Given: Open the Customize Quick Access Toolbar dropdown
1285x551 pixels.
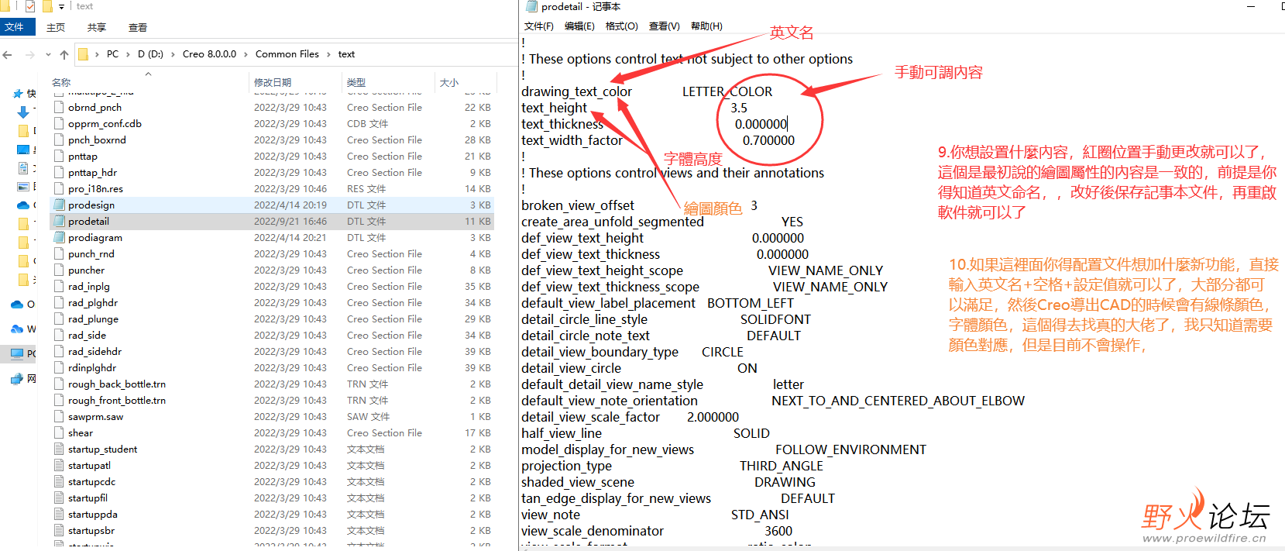Looking at the screenshot, I should [x=62, y=6].
